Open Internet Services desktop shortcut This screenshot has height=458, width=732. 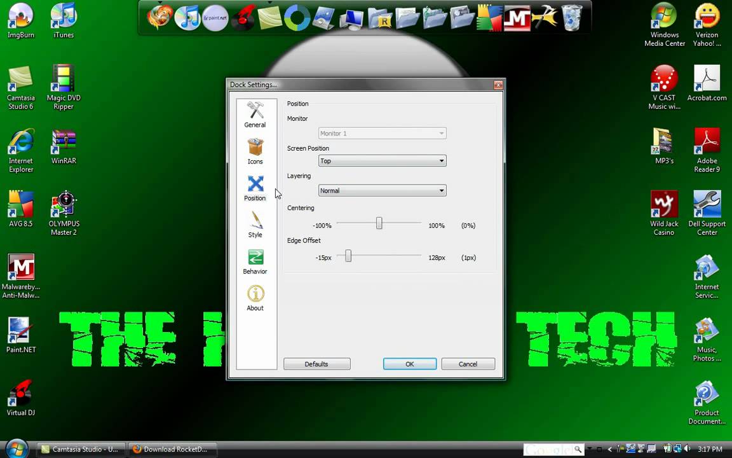point(707,276)
